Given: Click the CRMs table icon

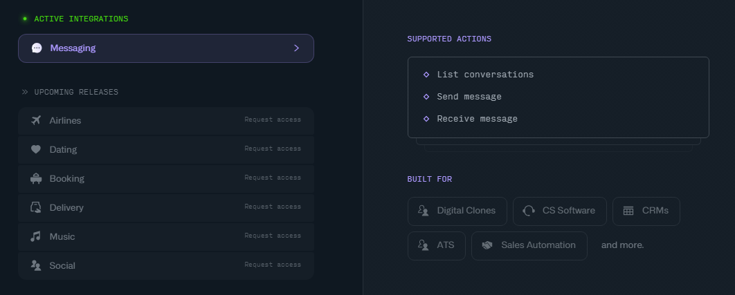Looking at the screenshot, I should point(628,211).
